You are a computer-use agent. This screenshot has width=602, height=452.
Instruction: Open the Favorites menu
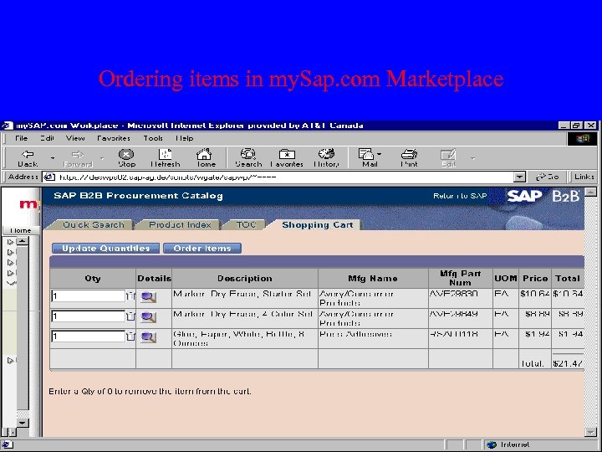click(x=113, y=138)
